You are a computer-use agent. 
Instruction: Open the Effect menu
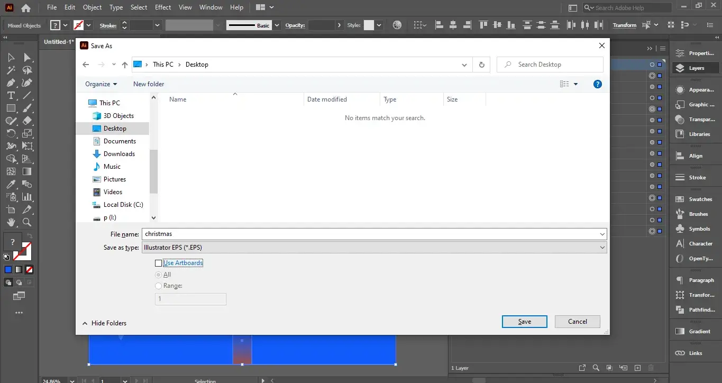[162, 7]
